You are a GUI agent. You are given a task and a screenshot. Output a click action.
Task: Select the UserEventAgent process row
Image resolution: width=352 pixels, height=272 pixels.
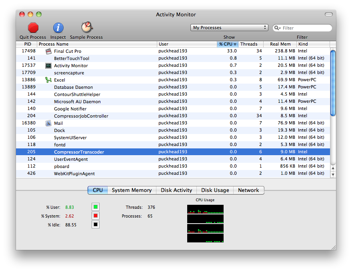point(173,159)
